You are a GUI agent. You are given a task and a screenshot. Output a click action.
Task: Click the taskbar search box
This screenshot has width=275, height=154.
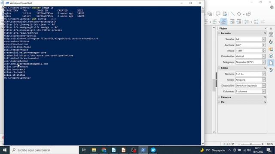44,150
